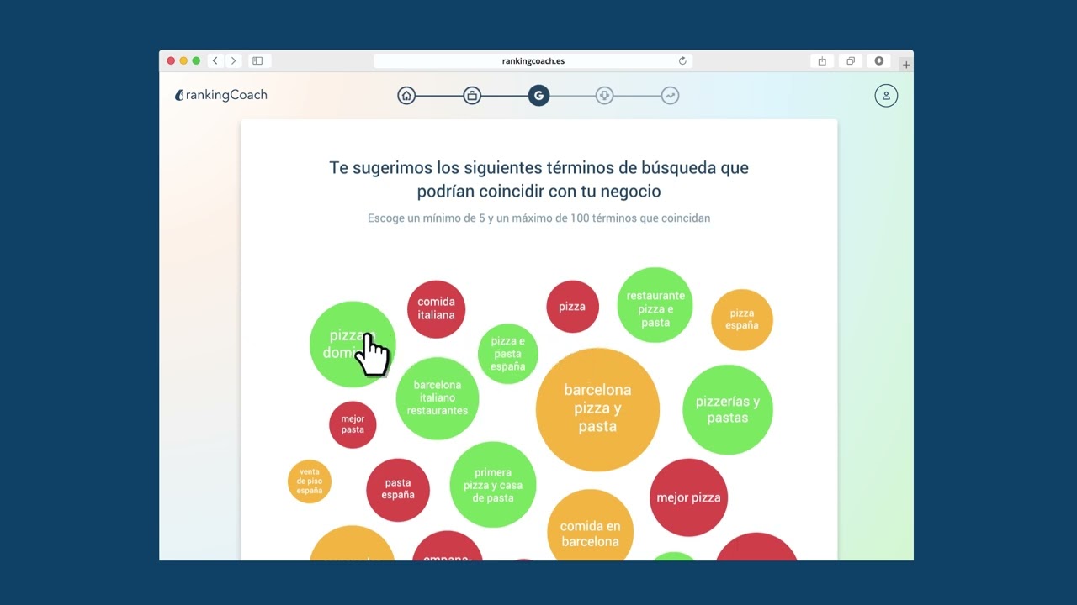The width and height of the screenshot is (1077, 605).
Task: Go back with browser back arrow
Action: (215, 60)
